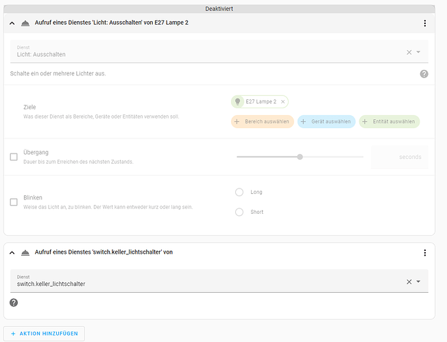This screenshot has width=447, height=342.
Task: Click drag handle icon of Licht Ausschalten action
Action: coord(25,23)
